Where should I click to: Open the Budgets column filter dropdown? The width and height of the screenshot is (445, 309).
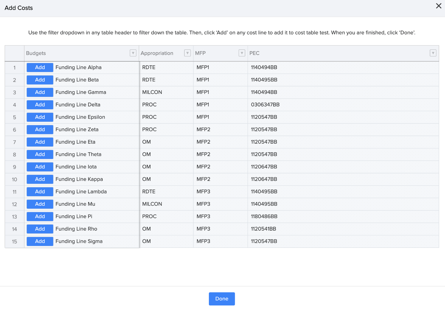click(x=133, y=53)
